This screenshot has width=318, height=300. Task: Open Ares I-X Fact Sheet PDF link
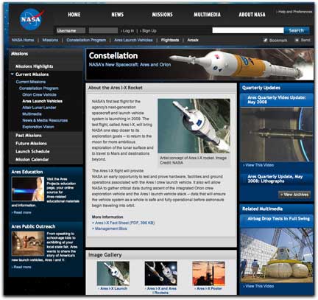(124, 223)
